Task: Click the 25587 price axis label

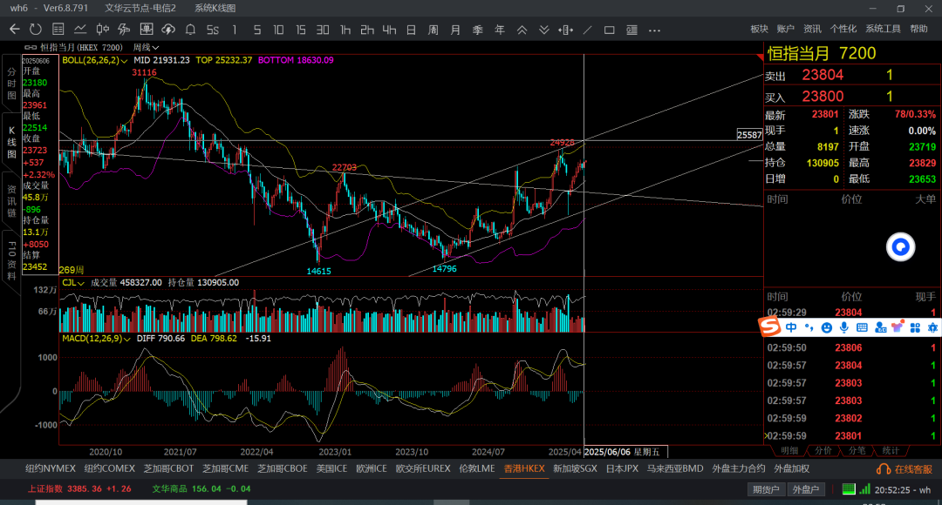Action: click(x=750, y=135)
